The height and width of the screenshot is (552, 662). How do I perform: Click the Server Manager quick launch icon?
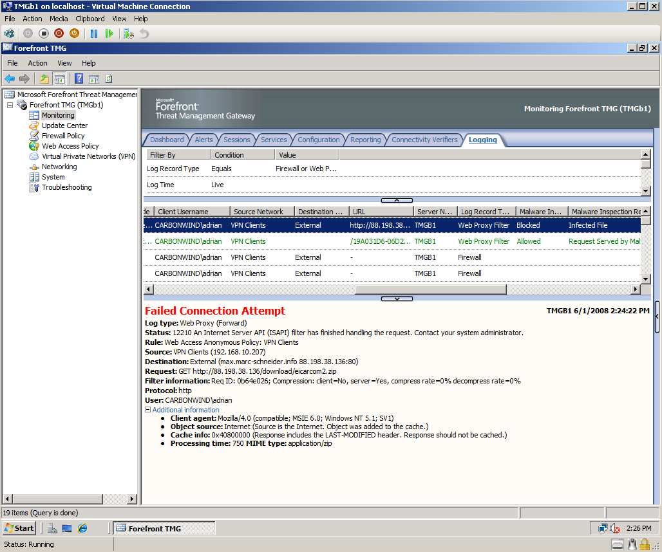tap(52, 528)
